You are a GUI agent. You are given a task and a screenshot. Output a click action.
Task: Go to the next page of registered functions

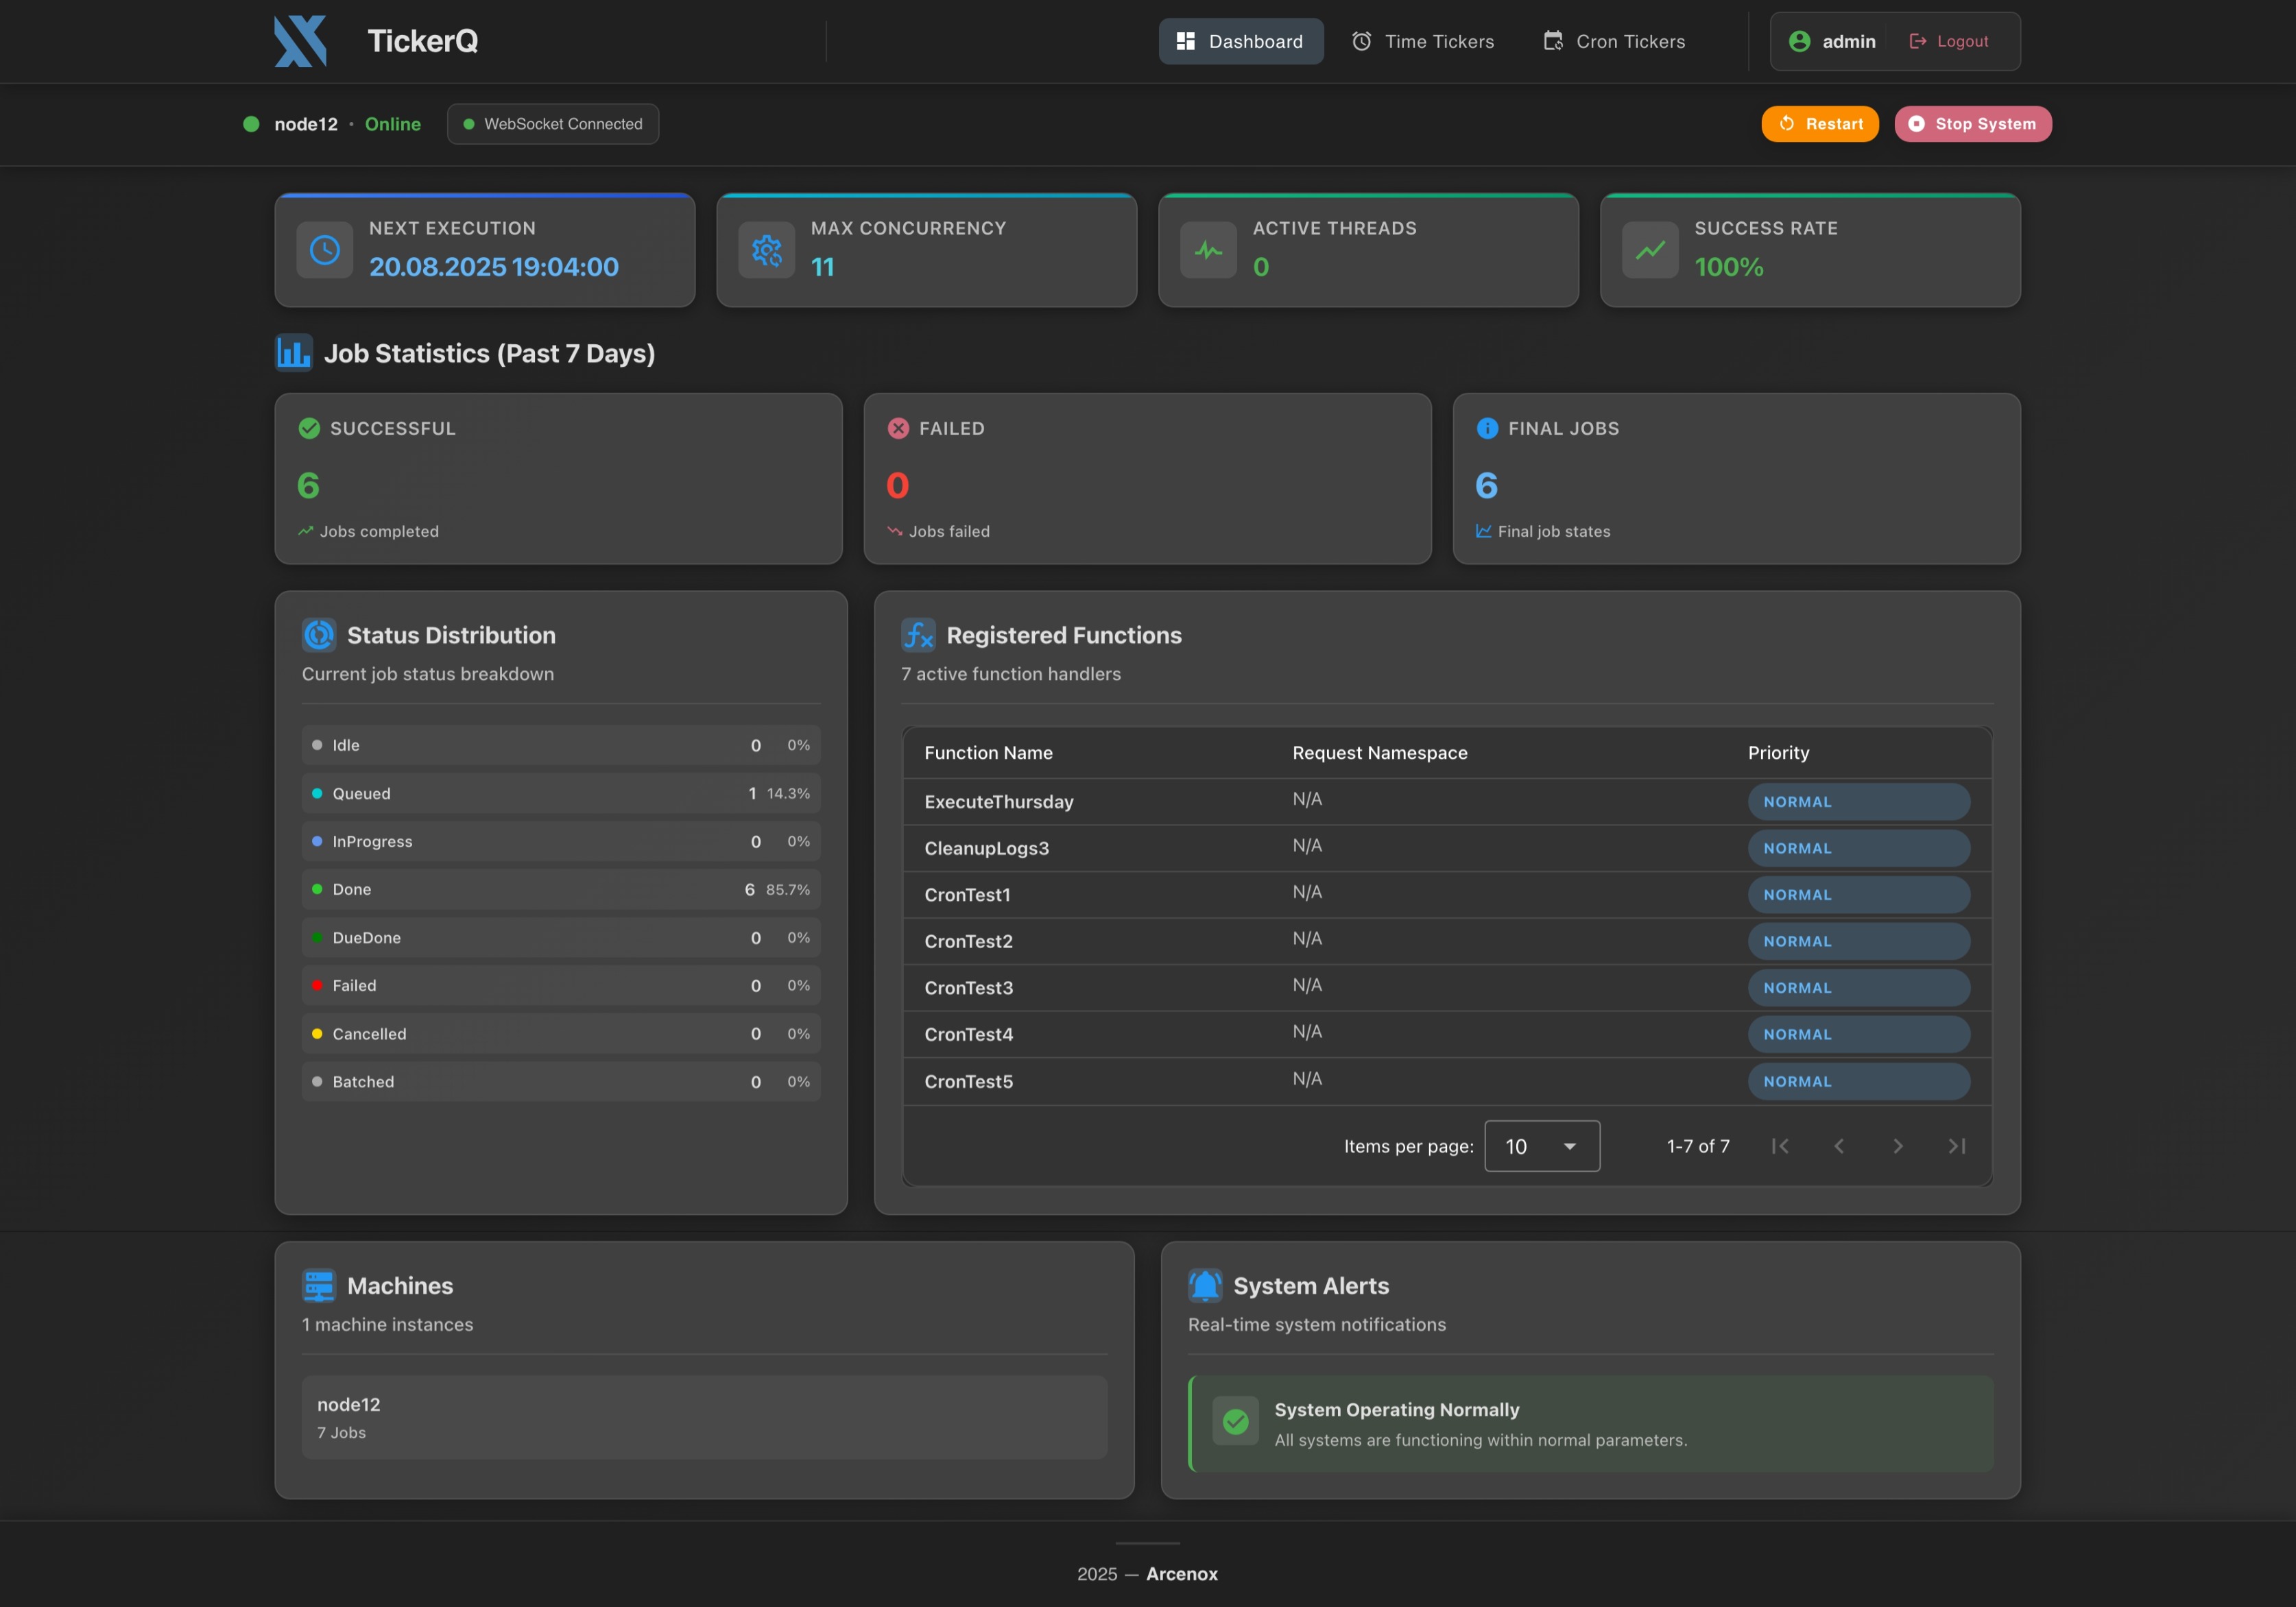click(x=1898, y=1146)
